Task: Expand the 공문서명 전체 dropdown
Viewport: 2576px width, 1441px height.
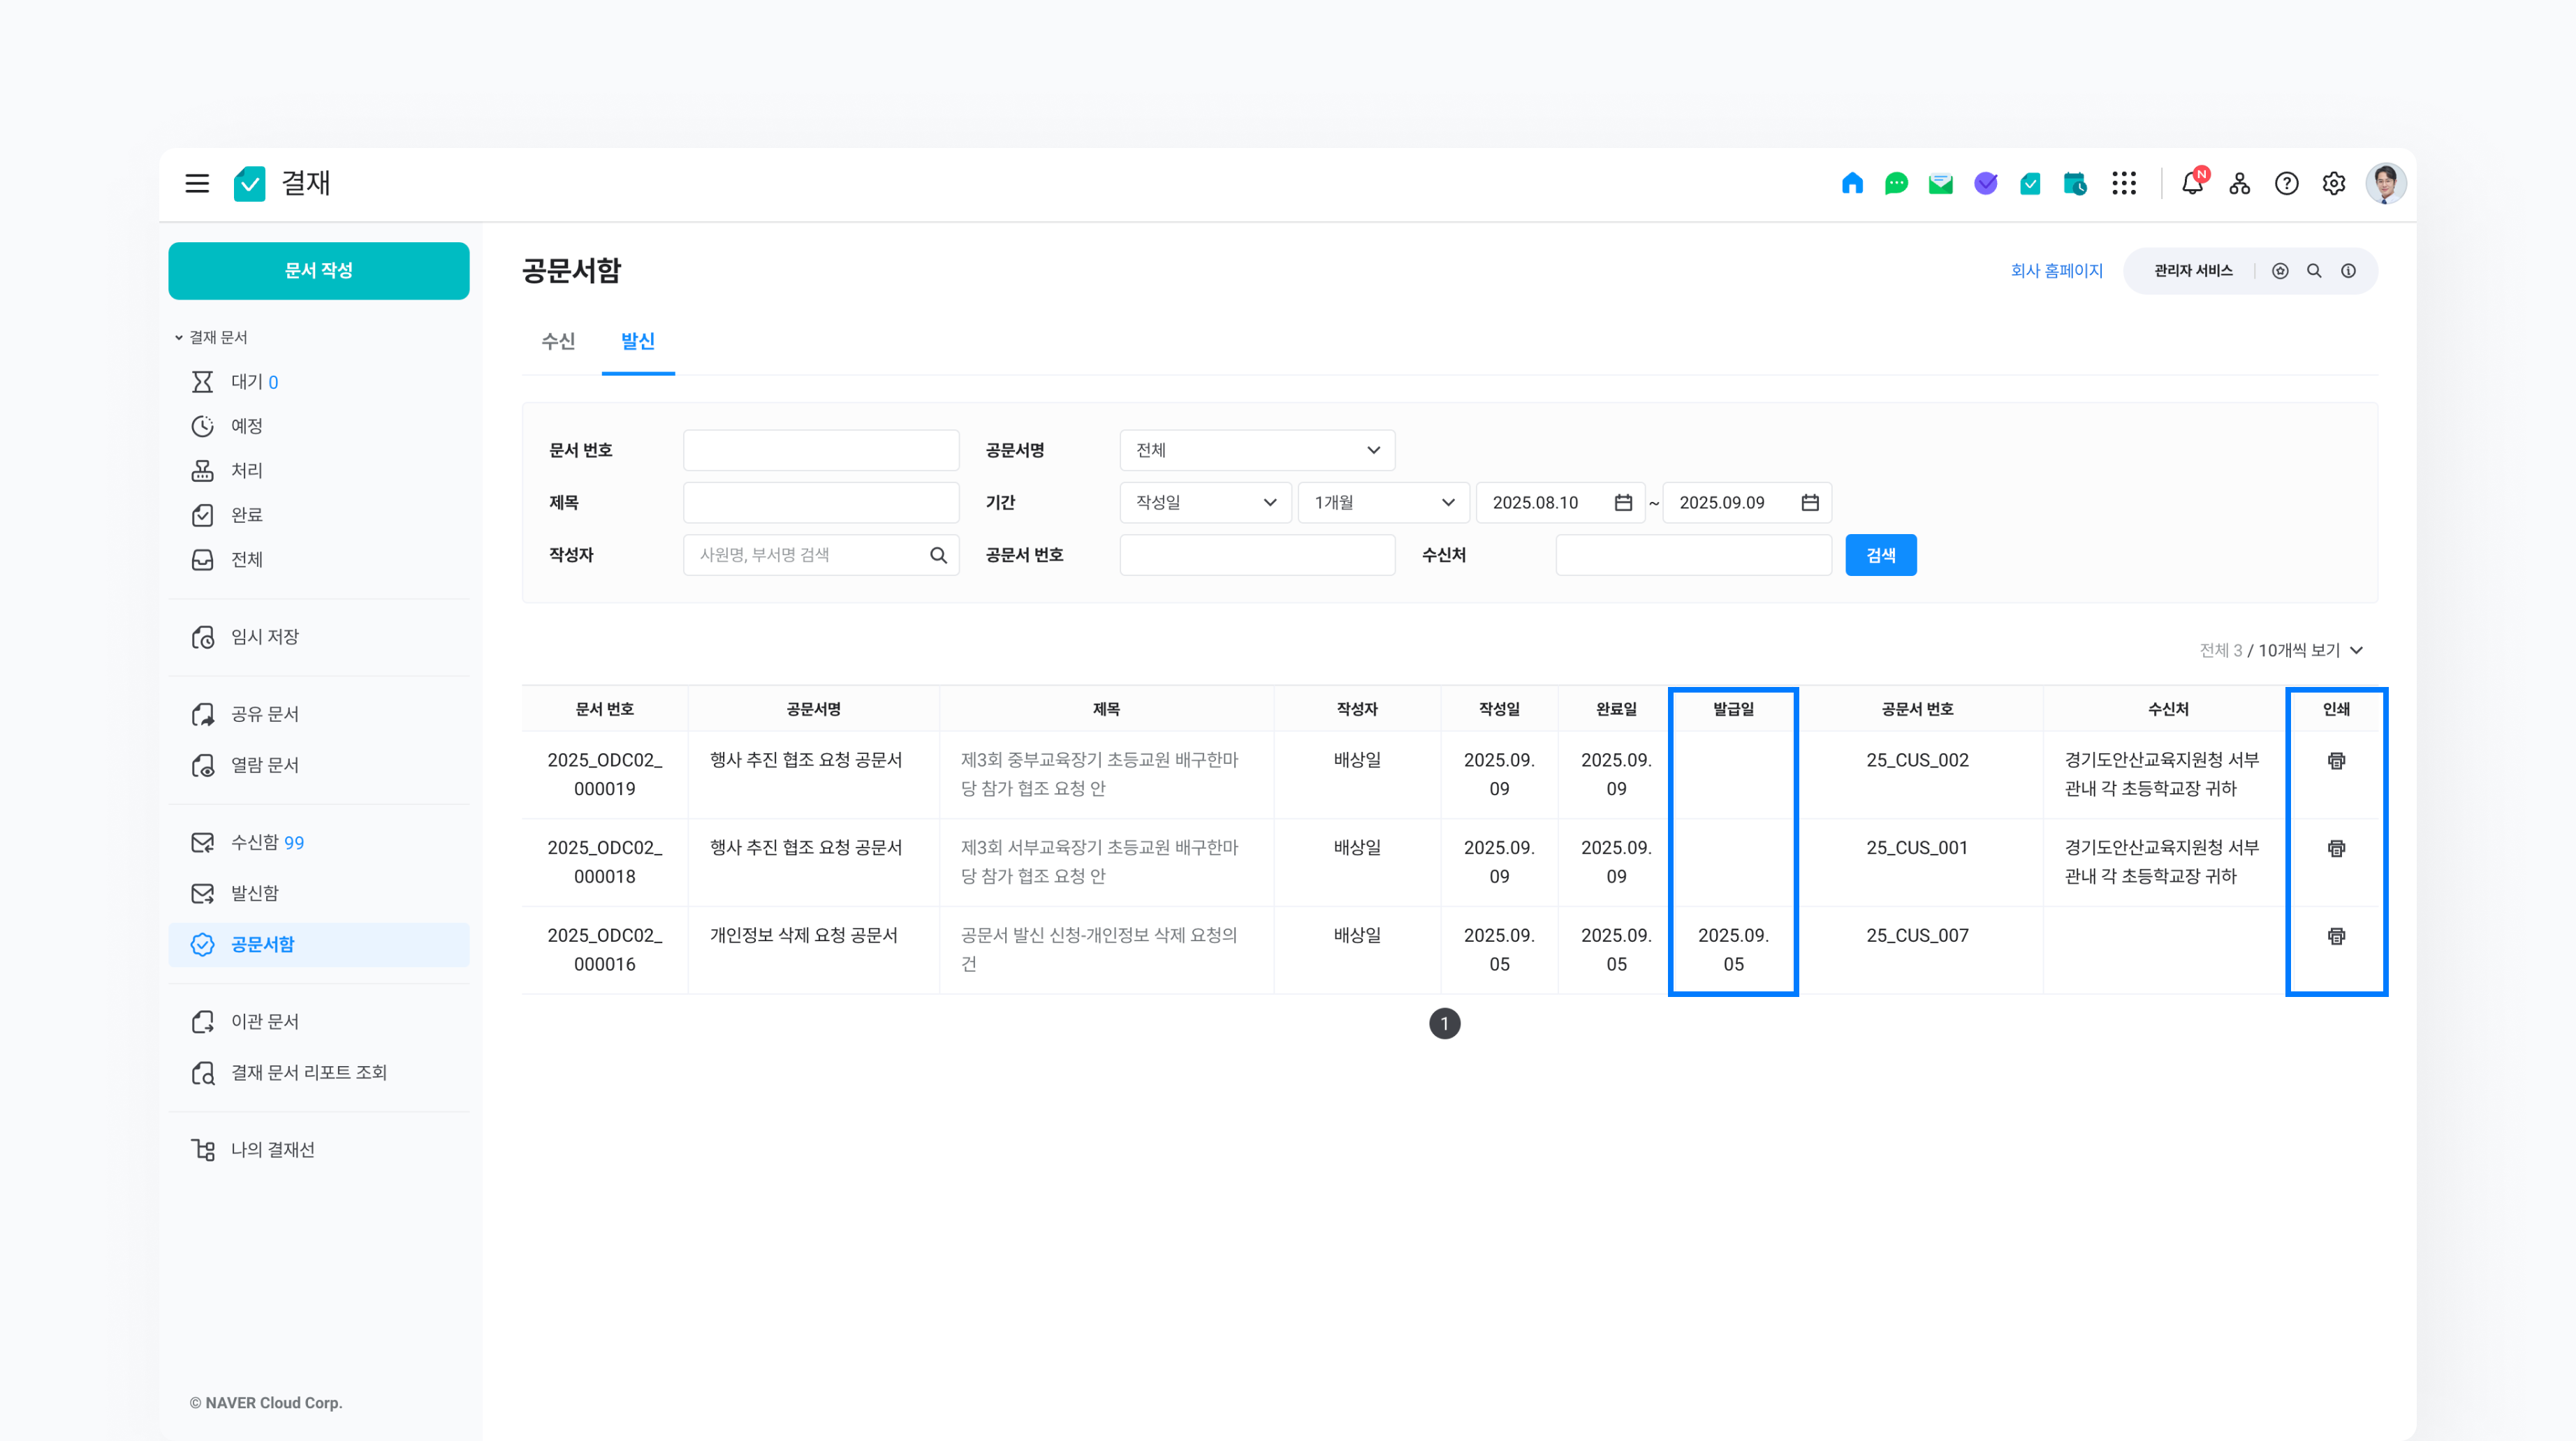Action: [1257, 451]
